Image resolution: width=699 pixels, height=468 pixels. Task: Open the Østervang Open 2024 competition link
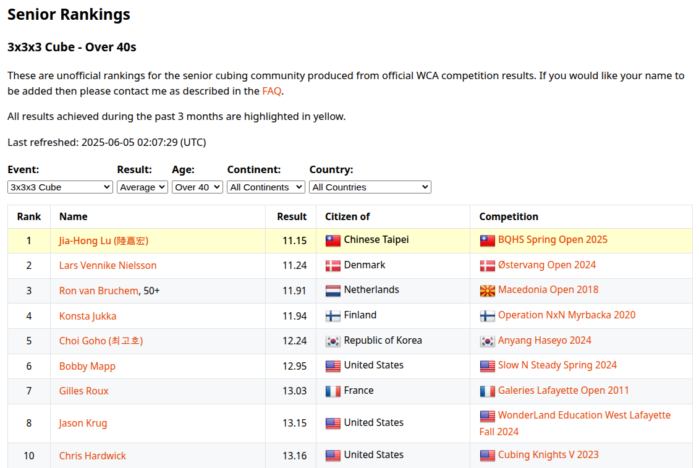tap(546, 265)
